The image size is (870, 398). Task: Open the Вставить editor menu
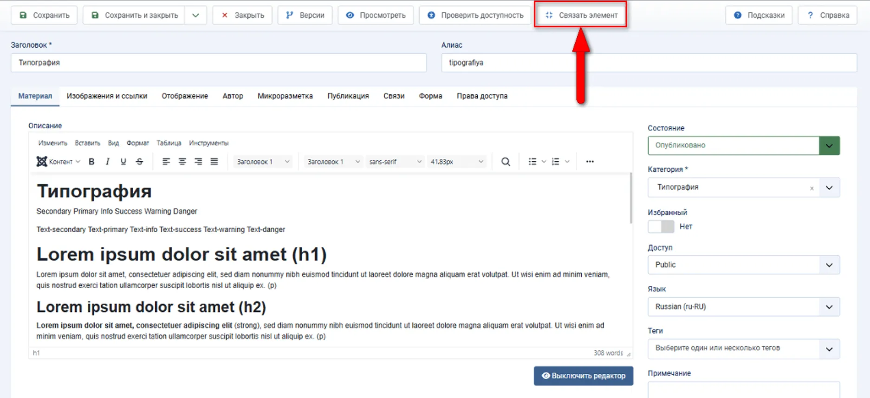point(87,143)
